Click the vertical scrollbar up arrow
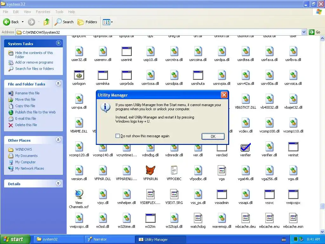325x244 pixels. coord(322,38)
